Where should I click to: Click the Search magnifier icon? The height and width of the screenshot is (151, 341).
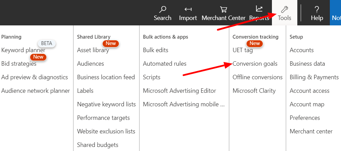tap(163, 9)
